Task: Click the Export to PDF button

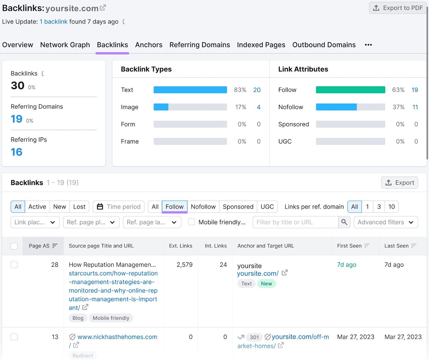Action: (398, 8)
